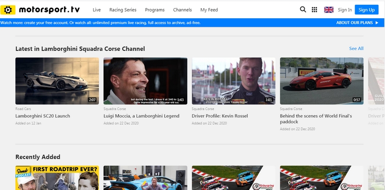Click arrow icon beside About Our Plans
385x190 pixels.
[x=377, y=23]
